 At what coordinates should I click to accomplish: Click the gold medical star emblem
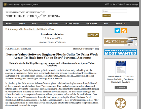121,103
